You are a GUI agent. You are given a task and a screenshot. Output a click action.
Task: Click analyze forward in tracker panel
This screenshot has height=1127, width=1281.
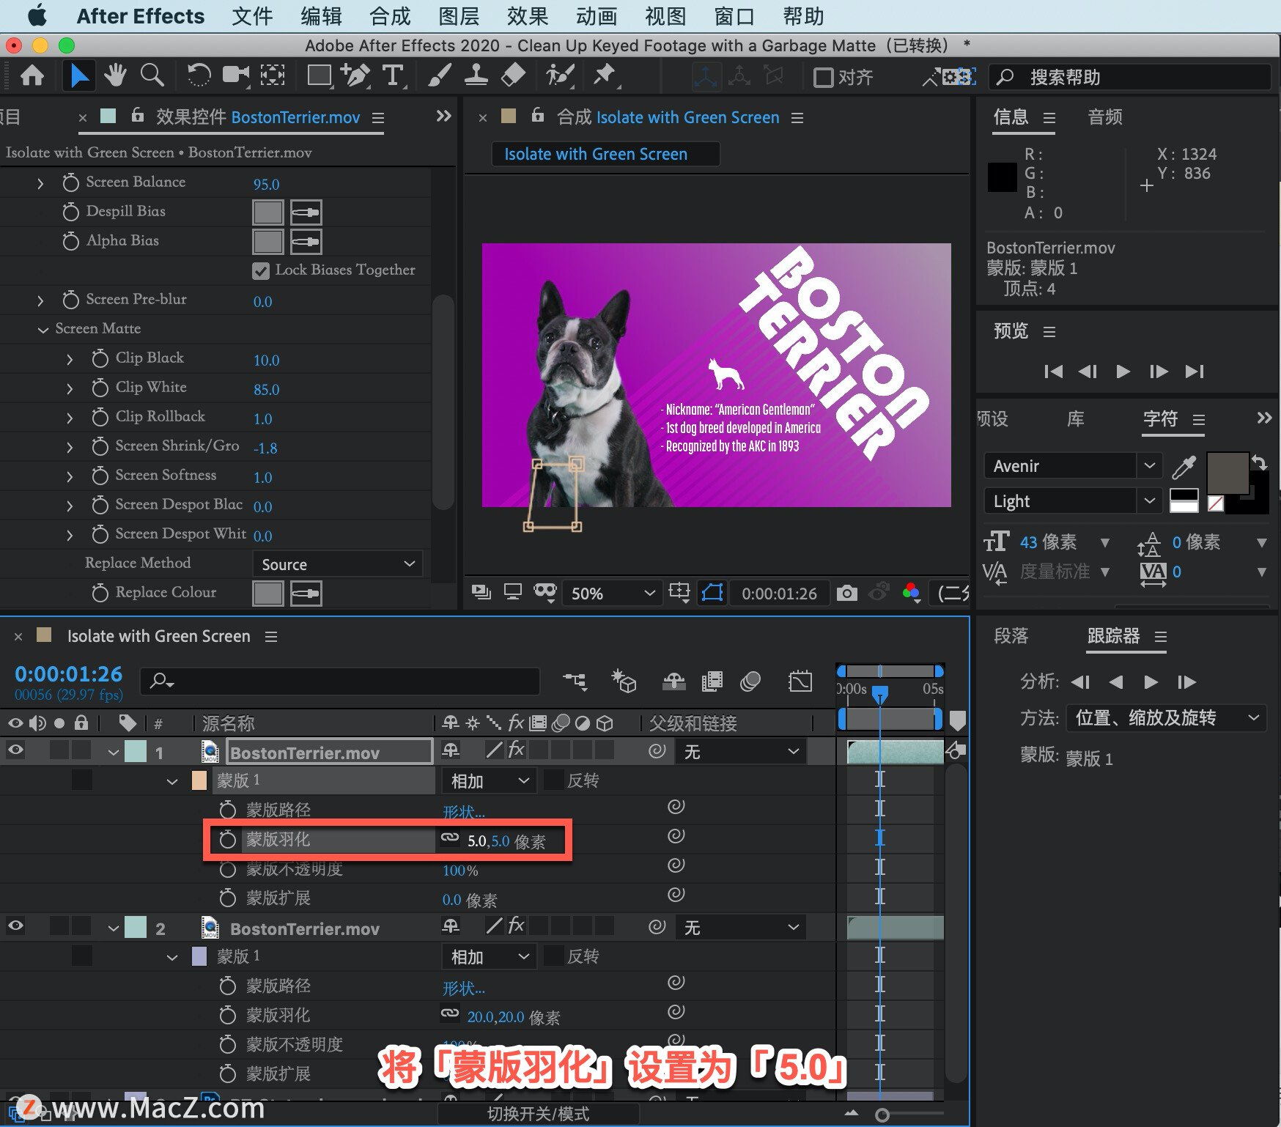(x=1151, y=682)
